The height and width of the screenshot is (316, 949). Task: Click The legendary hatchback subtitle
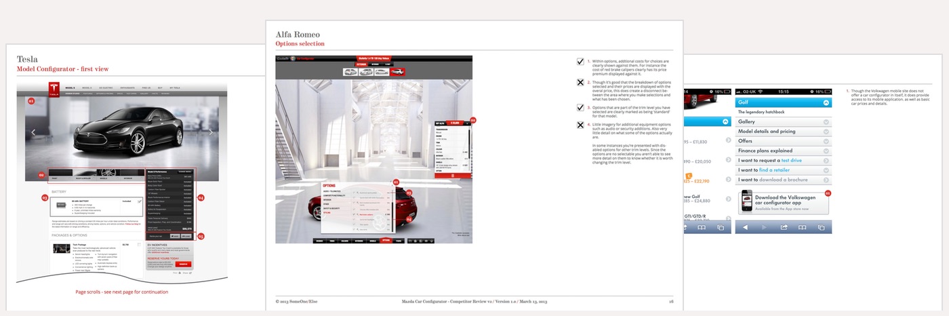pyautogui.click(x=763, y=112)
